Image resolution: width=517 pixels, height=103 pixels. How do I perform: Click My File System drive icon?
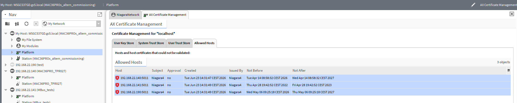(19, 40)
